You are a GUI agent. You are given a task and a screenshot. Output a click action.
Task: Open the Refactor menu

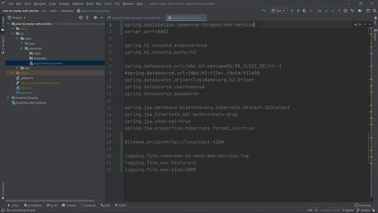pyautogui.click(x=77, y=4)
